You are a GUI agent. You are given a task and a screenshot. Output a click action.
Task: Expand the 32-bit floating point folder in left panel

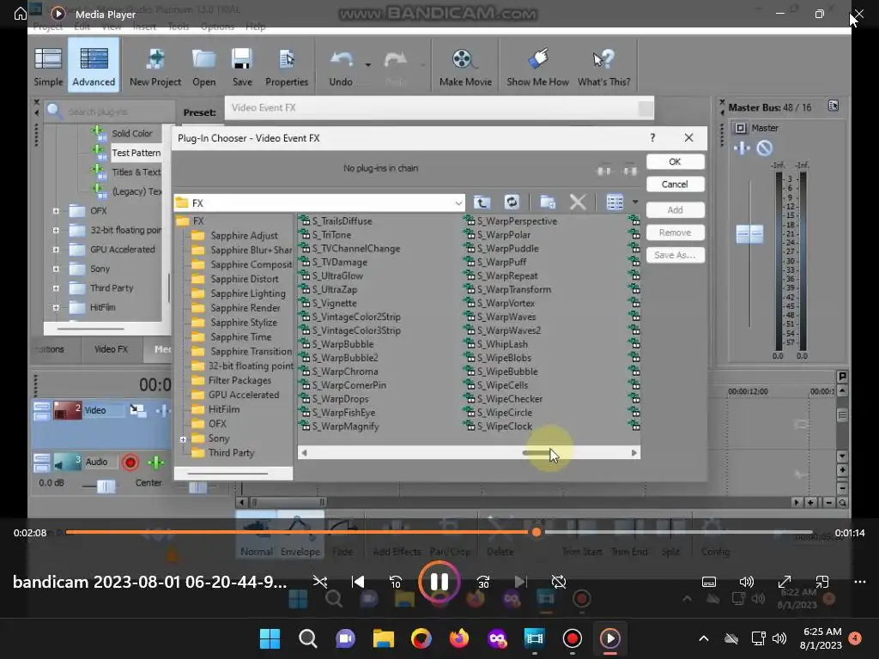(56, 230)
